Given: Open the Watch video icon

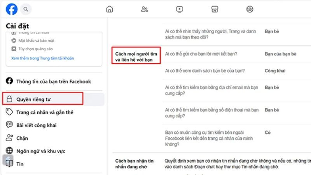Looking at the screenshot, I should tap(180, 9).
